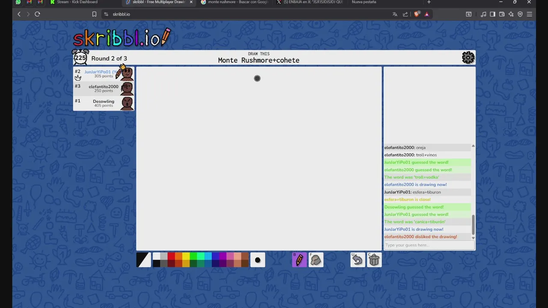The image size is (548, 308).
Task: Click the current color preview swatch
Action: [143, 260]
